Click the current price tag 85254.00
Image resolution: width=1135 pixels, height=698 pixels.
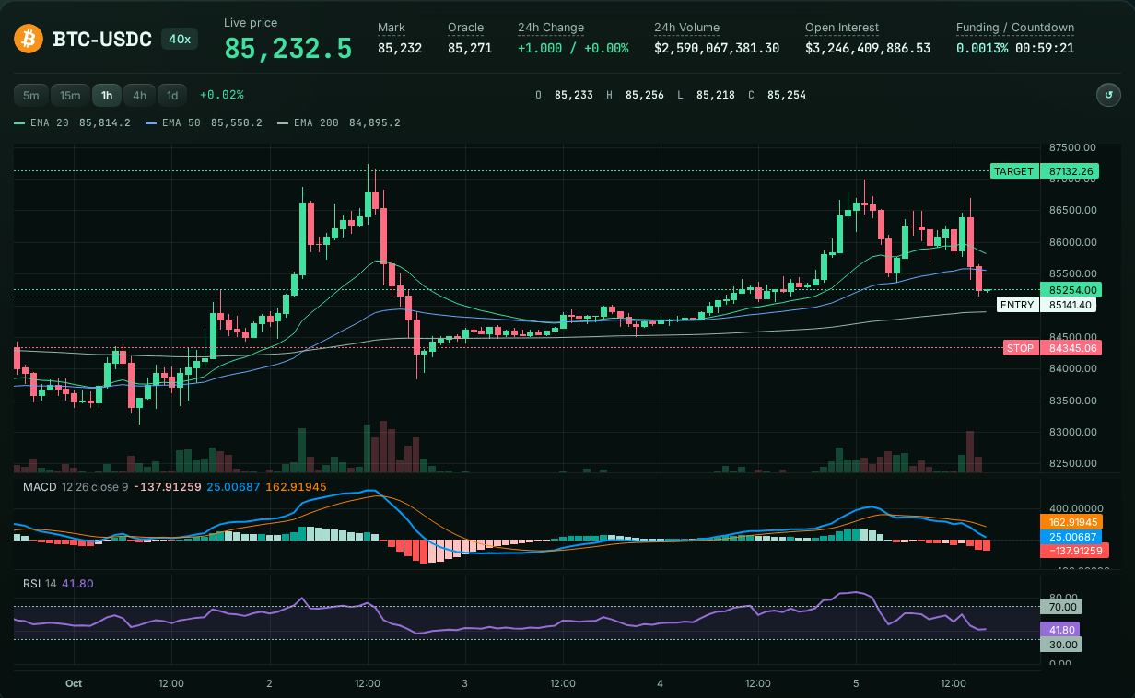(1070, 289)
